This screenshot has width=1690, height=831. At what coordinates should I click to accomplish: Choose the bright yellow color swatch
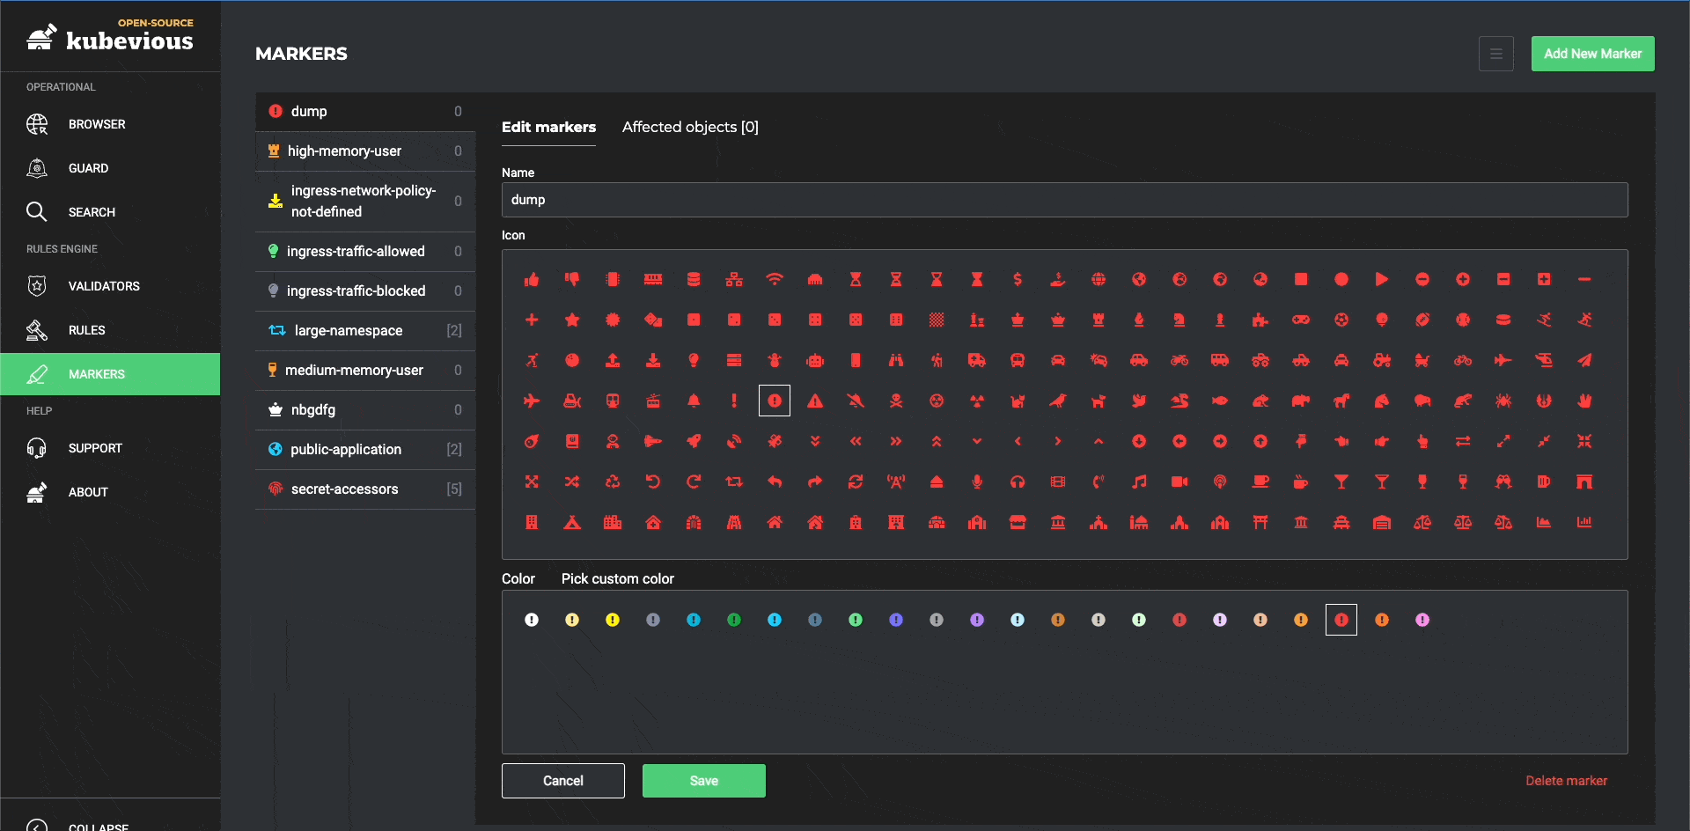[613, 620]
